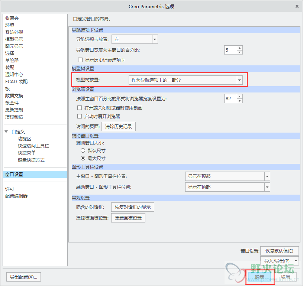Open 系统外观 settings
This screenshot has width=303, height=286.
click(x=14, y=32)
